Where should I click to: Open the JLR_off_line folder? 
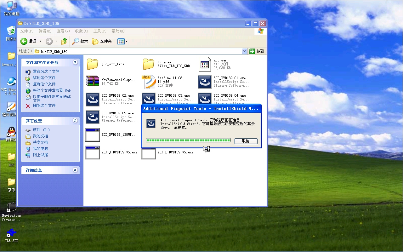93,64
